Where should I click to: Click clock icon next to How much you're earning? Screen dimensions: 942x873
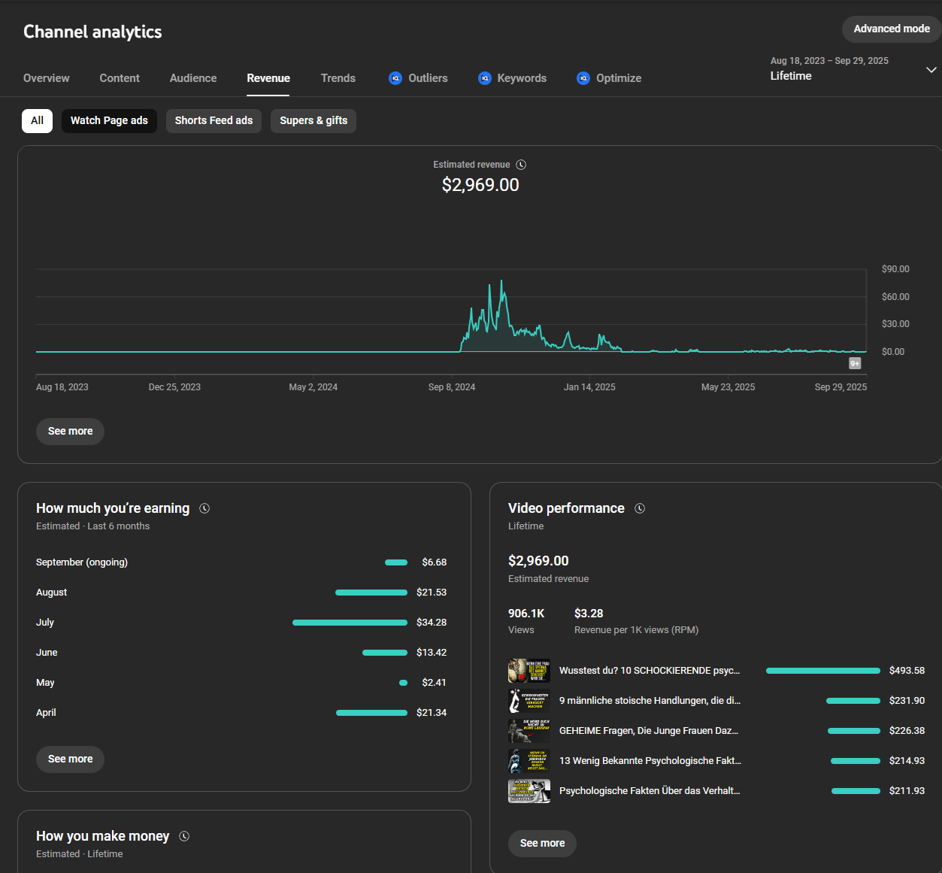click(x=204, y=508)
